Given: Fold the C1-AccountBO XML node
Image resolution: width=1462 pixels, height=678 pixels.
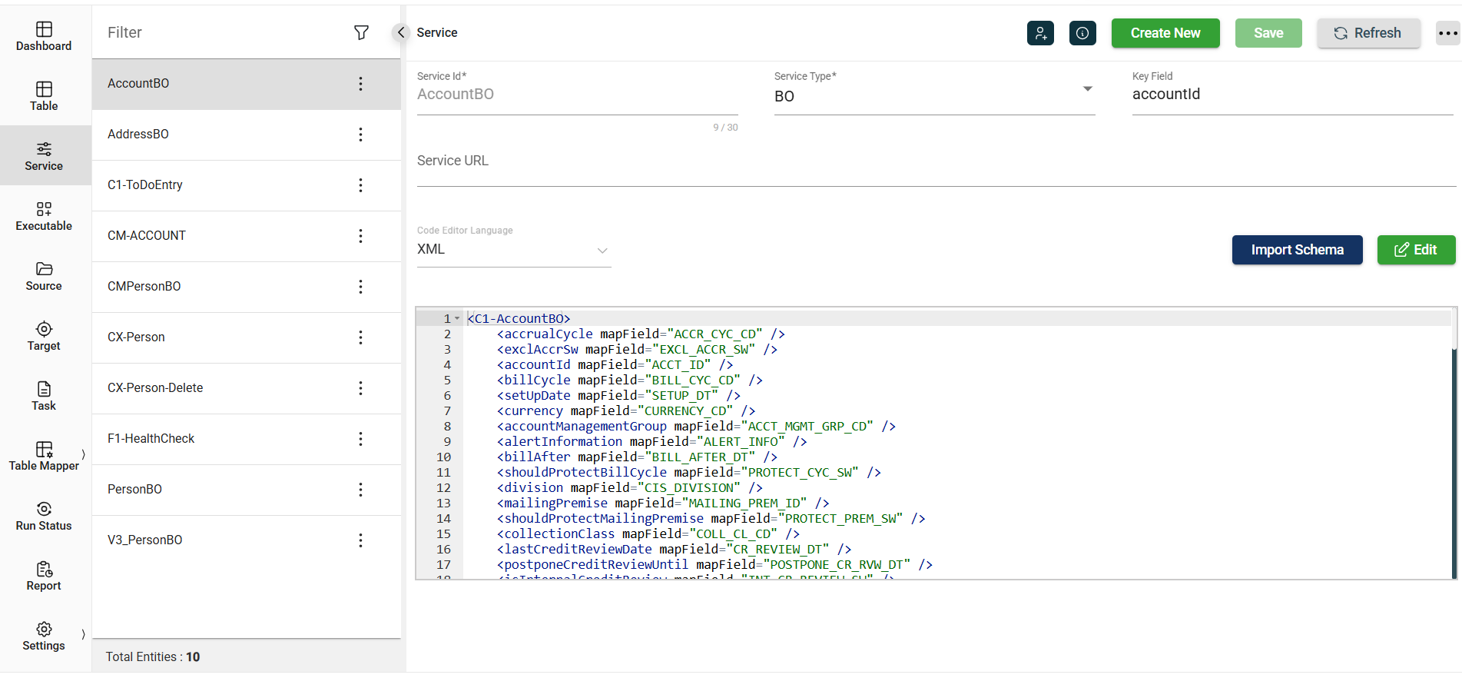Looking at the screenshot, I should tap(457, 318).
